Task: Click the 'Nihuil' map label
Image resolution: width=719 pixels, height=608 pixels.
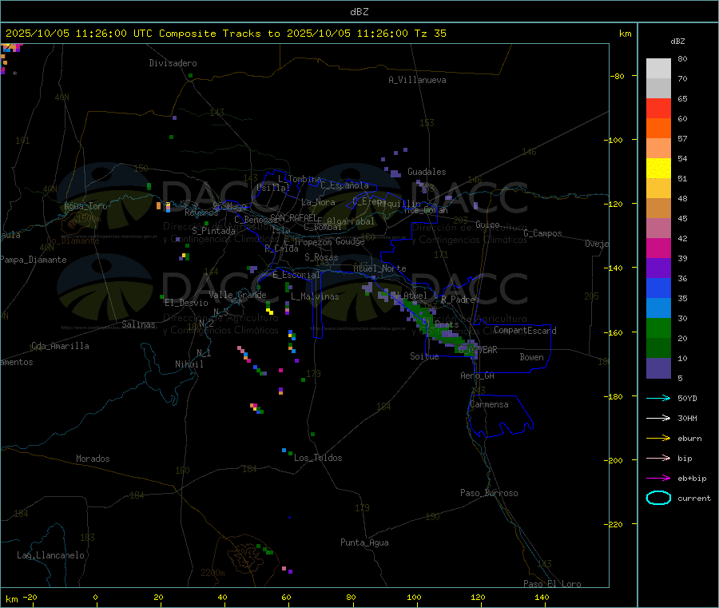Action: [189, 364]
